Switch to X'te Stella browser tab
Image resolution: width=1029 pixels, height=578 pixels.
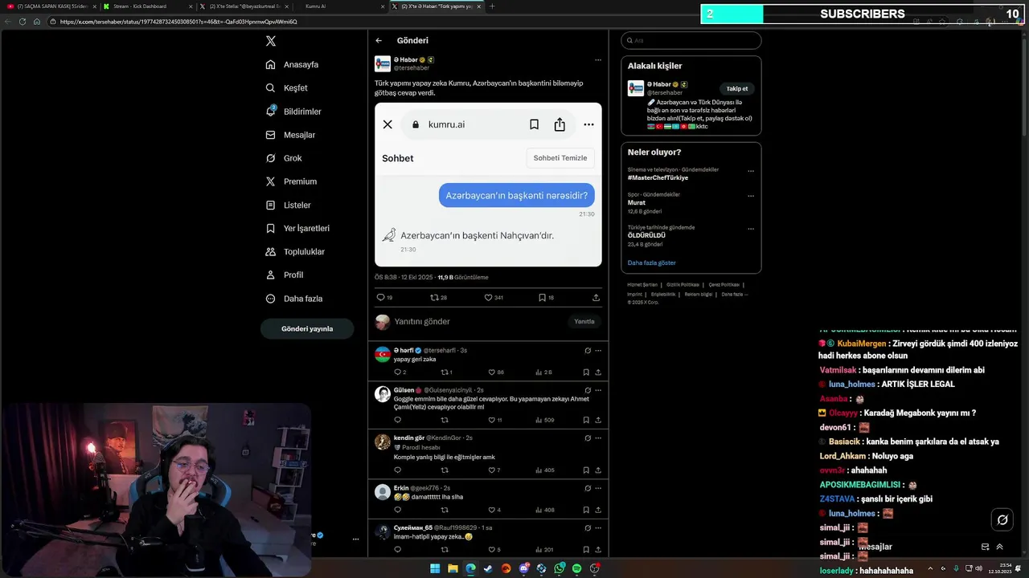click(243, 6)
